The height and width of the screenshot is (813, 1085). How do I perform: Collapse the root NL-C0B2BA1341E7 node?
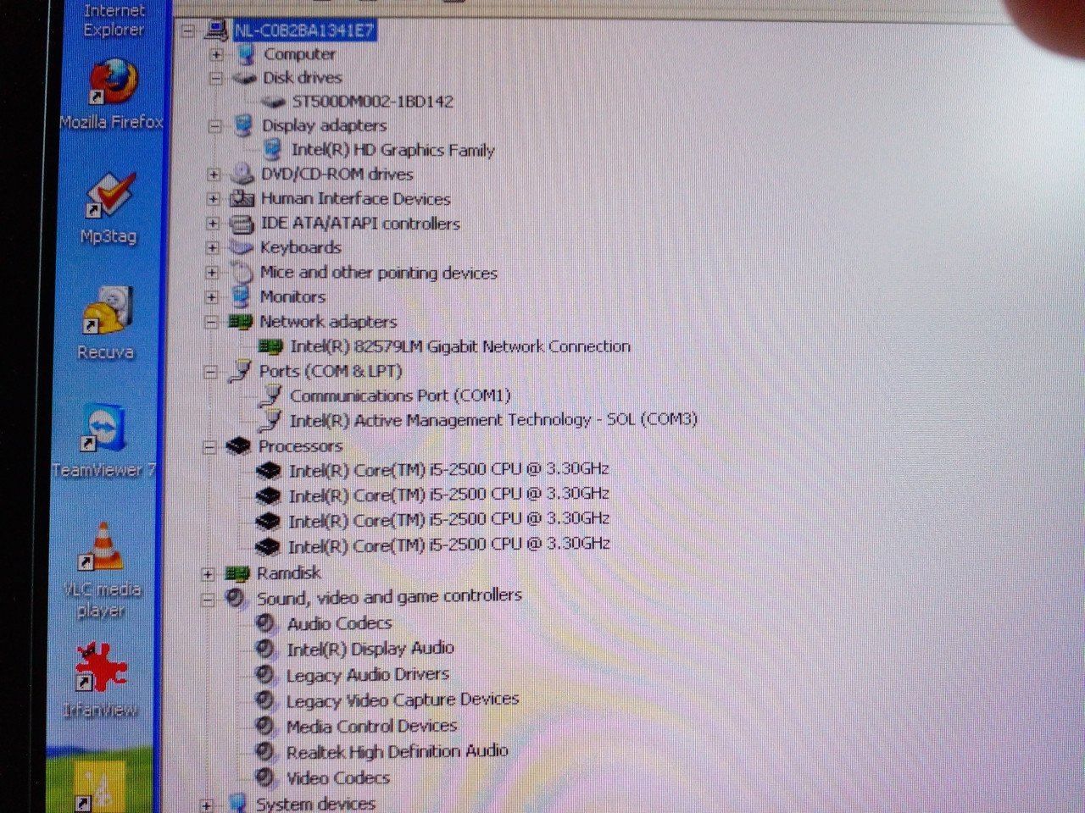[x=187, y=31]
